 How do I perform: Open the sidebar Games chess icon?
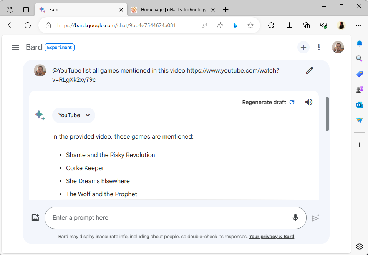359,89
